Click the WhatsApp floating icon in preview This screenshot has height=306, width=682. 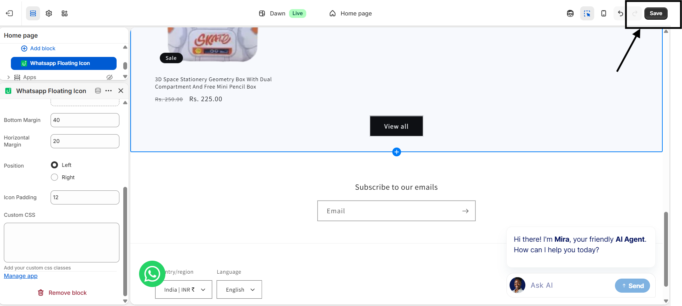(152, 274)
